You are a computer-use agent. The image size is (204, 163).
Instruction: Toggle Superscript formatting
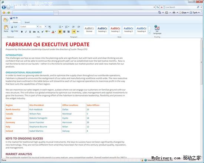[43, 32]
